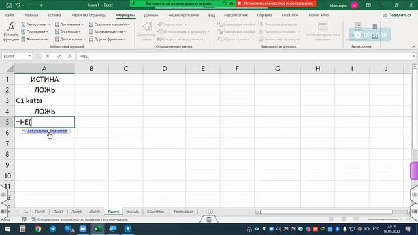Switch to the Вид ribbon tab
Screen dimensions: 418x235
212,15
